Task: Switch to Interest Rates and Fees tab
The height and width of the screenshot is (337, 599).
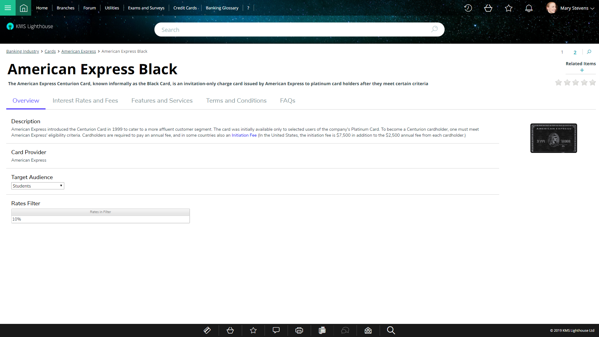Action: tap(85, 100)
